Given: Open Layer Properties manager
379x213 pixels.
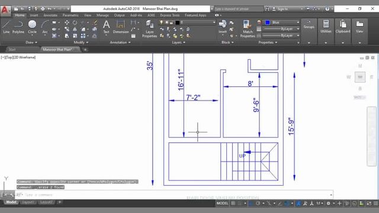Looking at the screenshot, I should pos(150,29).
